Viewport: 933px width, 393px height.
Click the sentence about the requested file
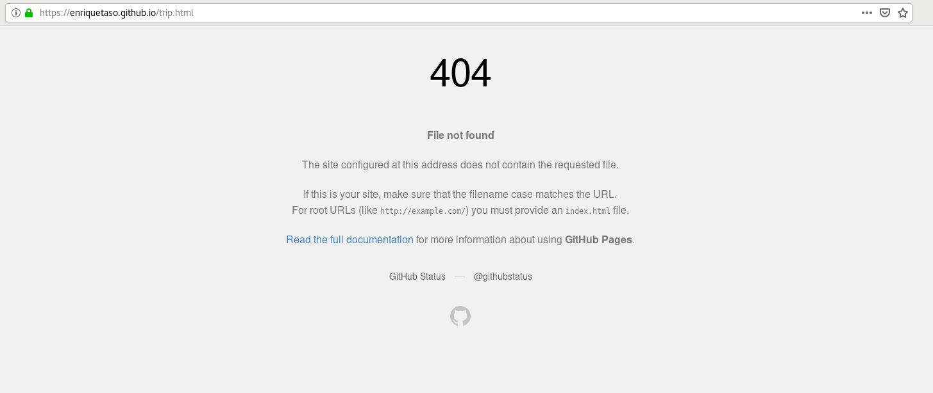[x=460, y=164]
